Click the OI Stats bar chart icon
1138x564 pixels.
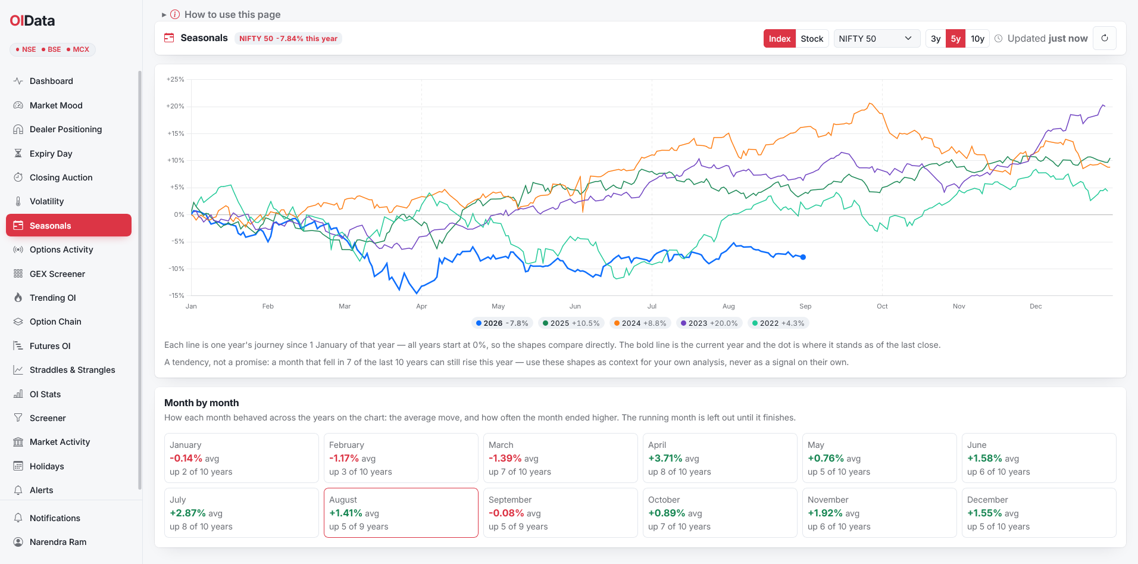tap(18, 394)
